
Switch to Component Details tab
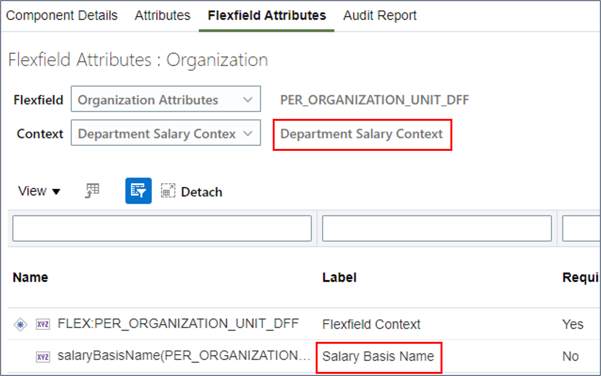[x=62, y=15]
